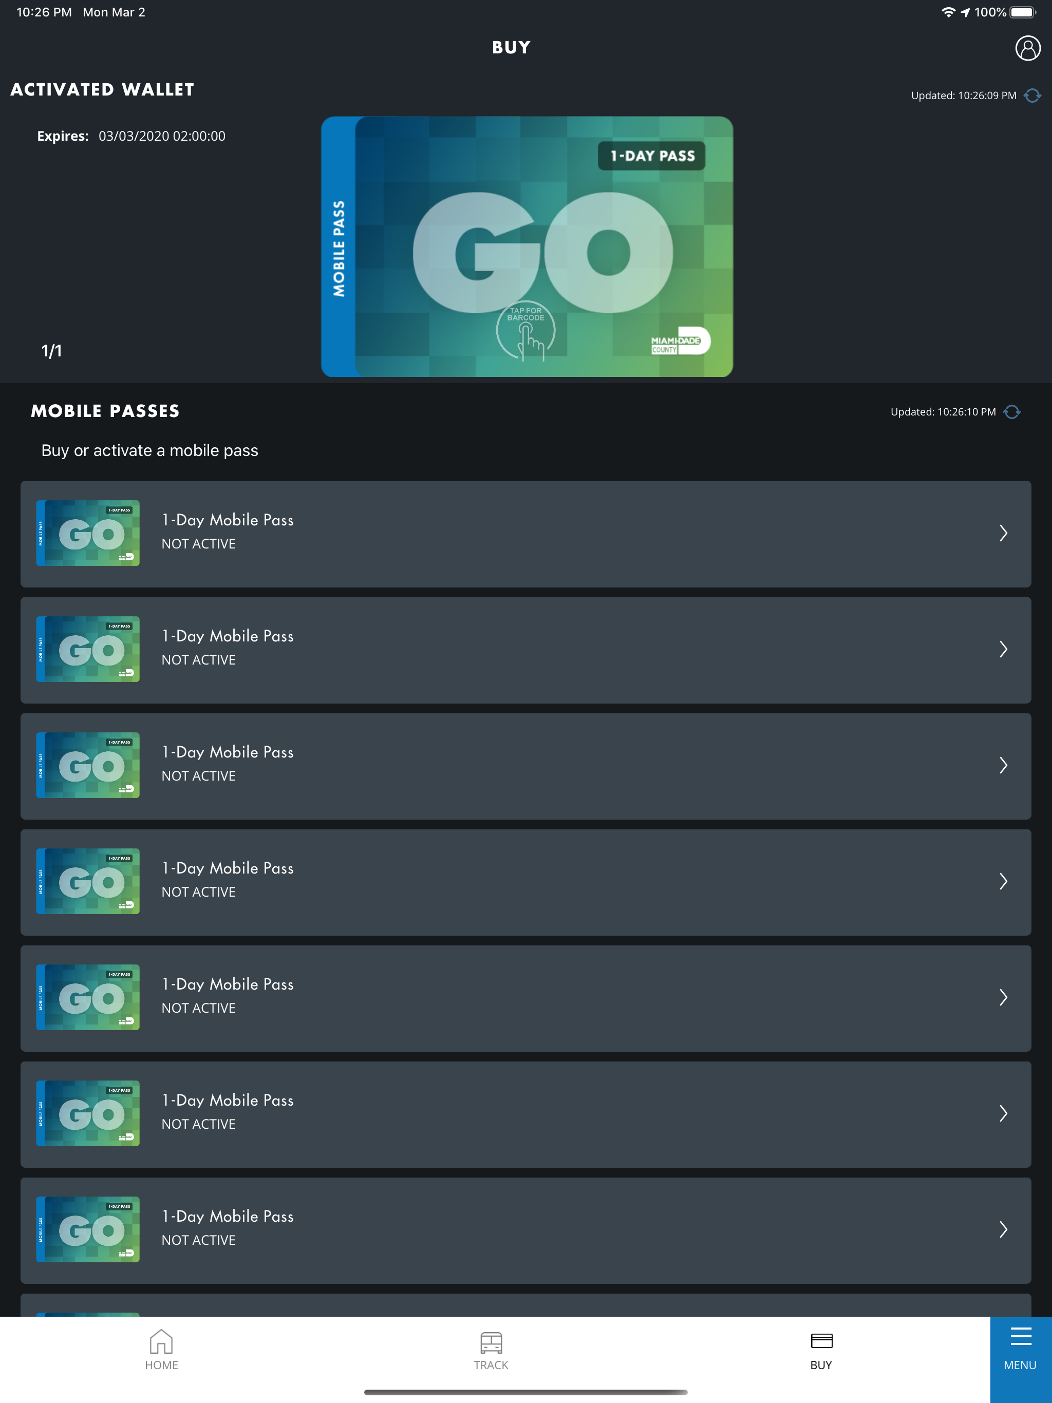Open the user profile icon

tap(1027, 48)
